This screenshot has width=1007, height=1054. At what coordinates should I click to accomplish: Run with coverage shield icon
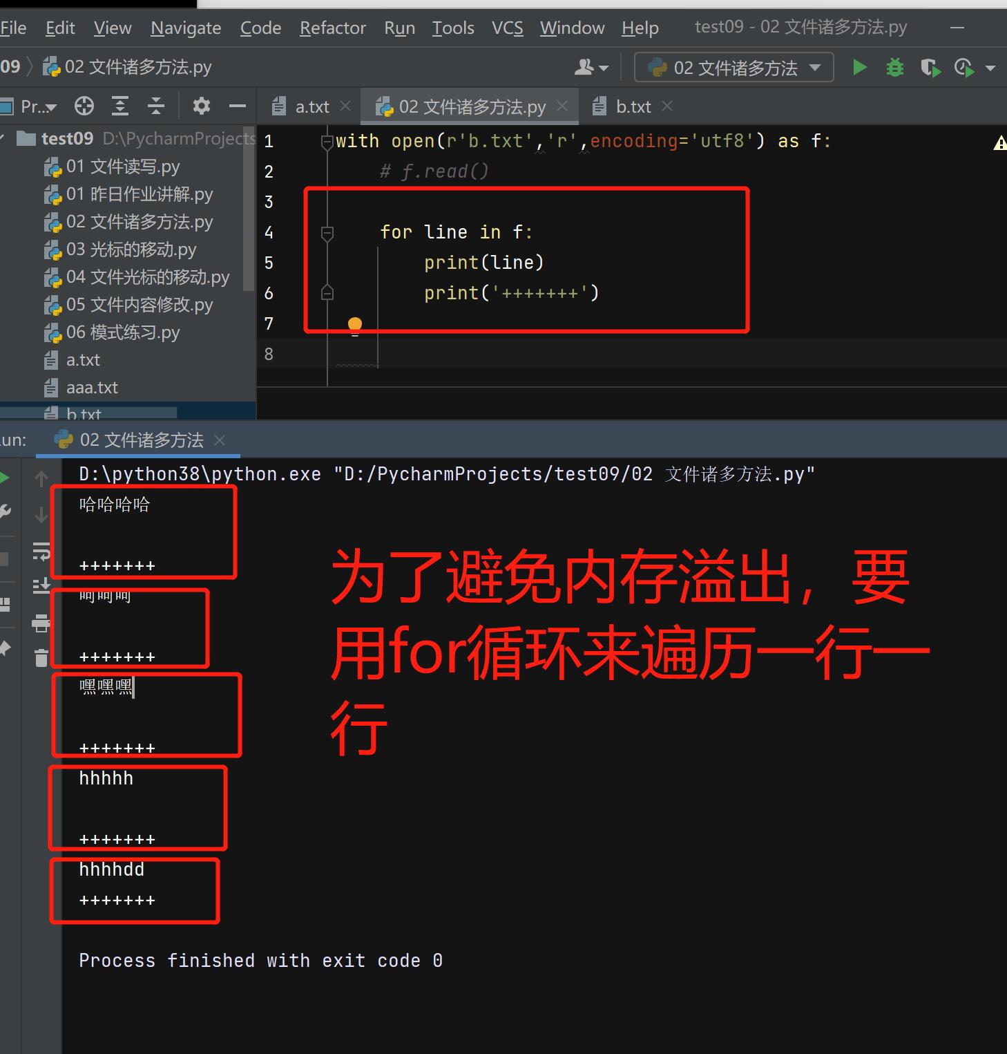click(x=930, y=68)
